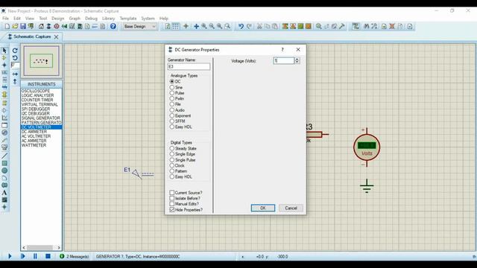Click the Rotate Anti-Clockwise icon
This screenshot has height=268, width=477.
tap(15, 58)
